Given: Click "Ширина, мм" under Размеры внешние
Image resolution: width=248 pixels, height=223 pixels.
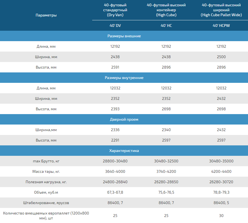Looking at the screenshot, I should (46, 57).
